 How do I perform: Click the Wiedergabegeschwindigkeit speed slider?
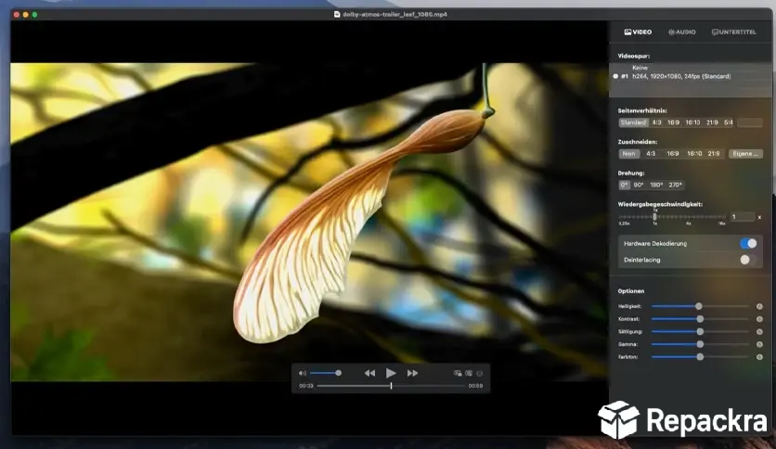point(672,217)
